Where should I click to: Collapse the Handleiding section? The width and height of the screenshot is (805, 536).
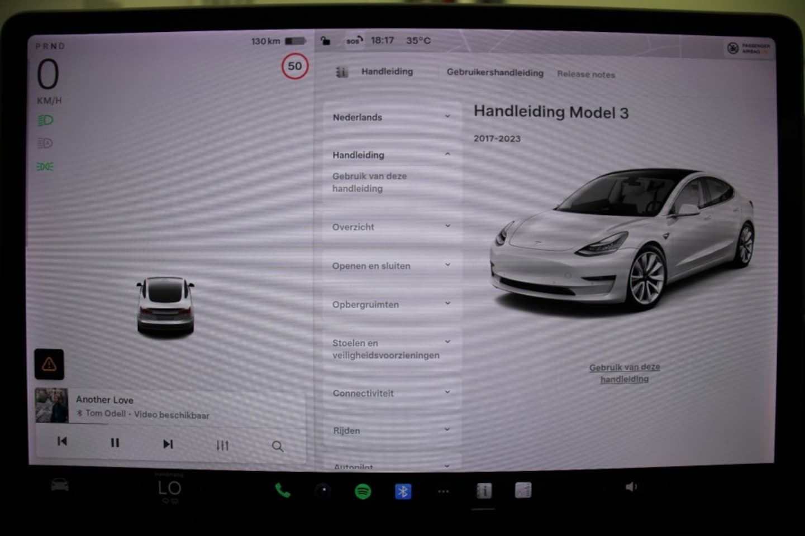392,155
